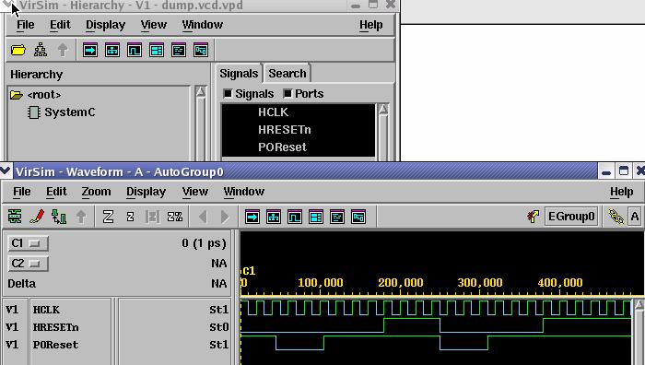Open Source window icon in Hierarchy toolbar
The image size is (645, 365).
tap(179, 50)
